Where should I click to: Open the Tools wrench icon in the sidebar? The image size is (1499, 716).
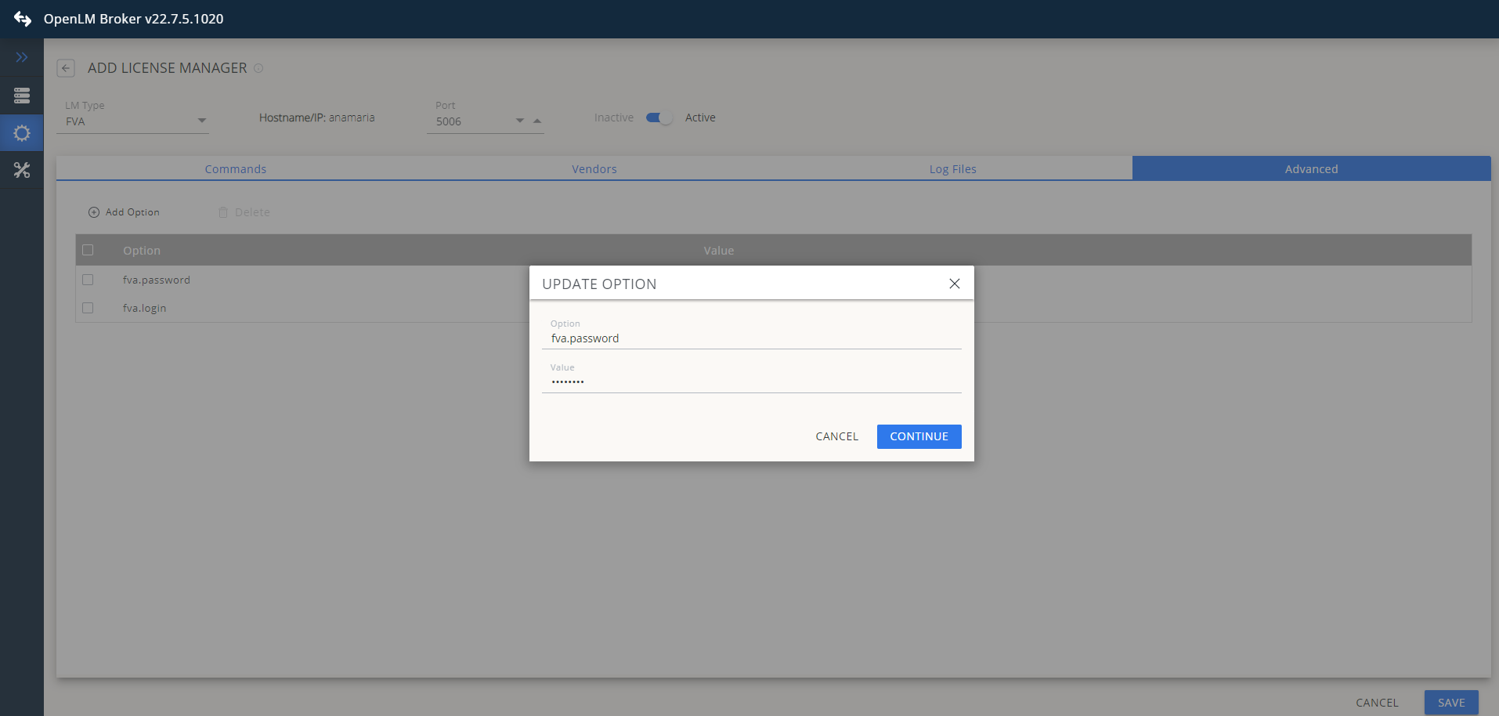[x=21, y=169]
